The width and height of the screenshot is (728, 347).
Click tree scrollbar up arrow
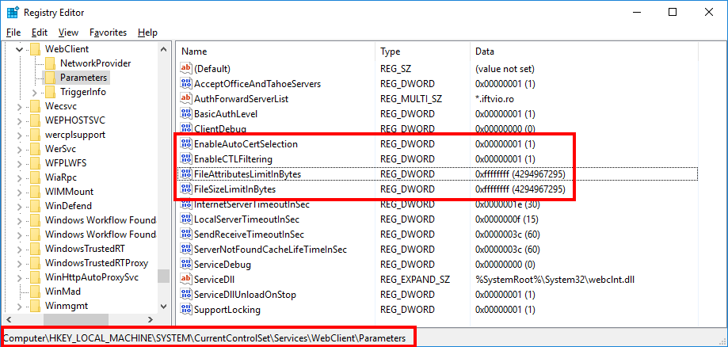[163, 49]
